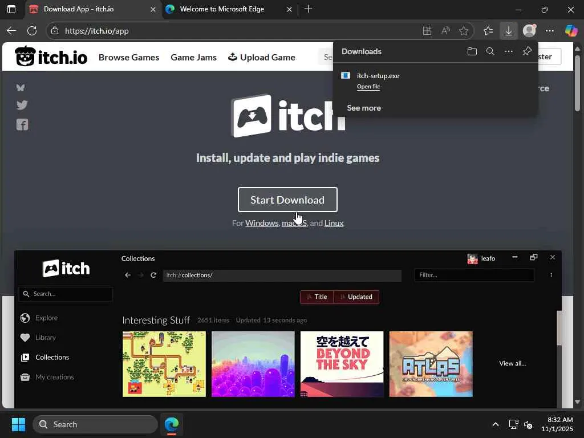Refresh the itch.io page
Image resolution: width=584 pixels, height=438 pixels.
tap(32, 31)
